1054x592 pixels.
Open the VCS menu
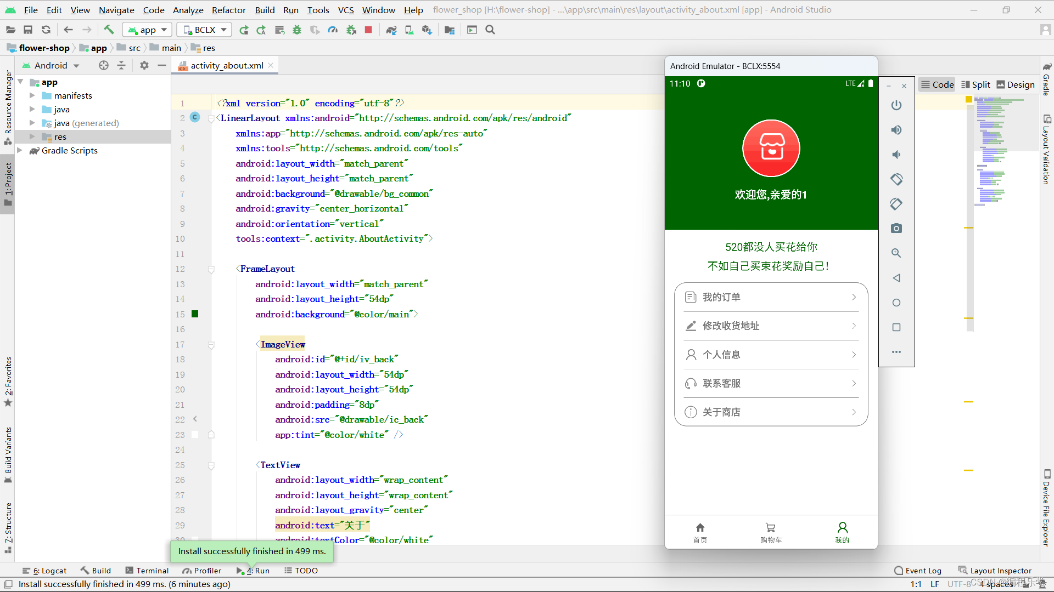(x=346, y=10)
